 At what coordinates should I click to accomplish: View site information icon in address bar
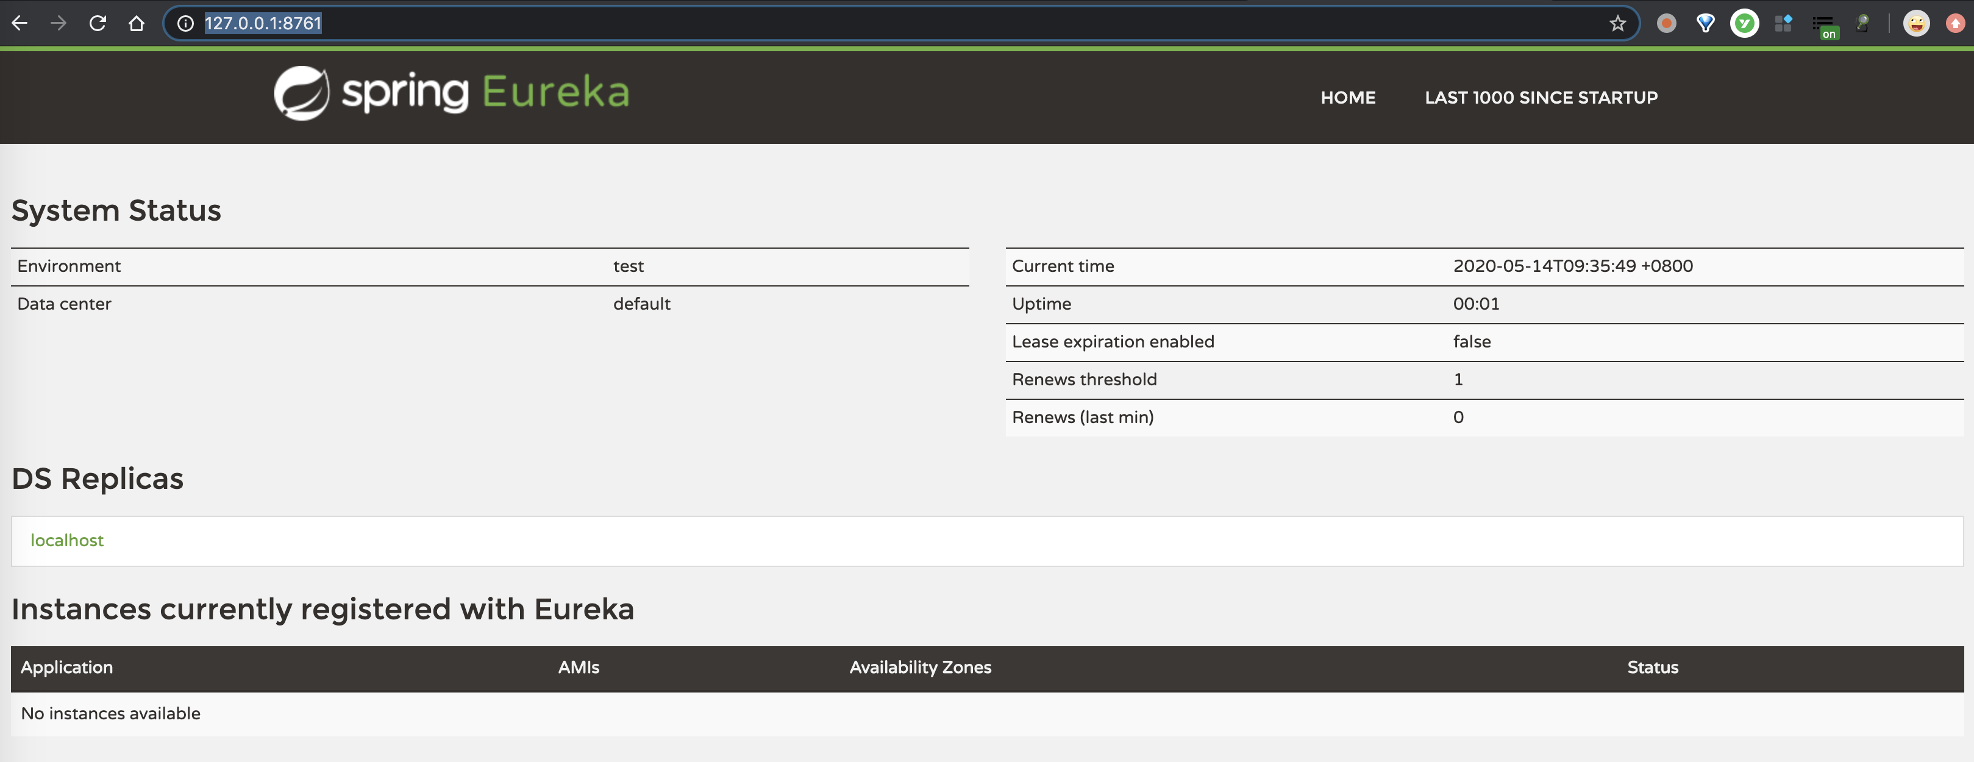pyautogui.click(x=185, y=23)
